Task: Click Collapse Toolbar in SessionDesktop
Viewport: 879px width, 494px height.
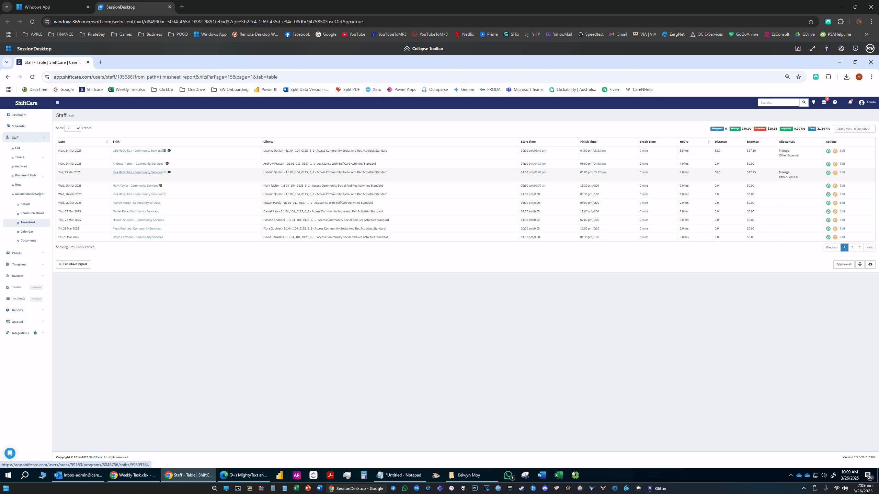Action: click(423, 48)
